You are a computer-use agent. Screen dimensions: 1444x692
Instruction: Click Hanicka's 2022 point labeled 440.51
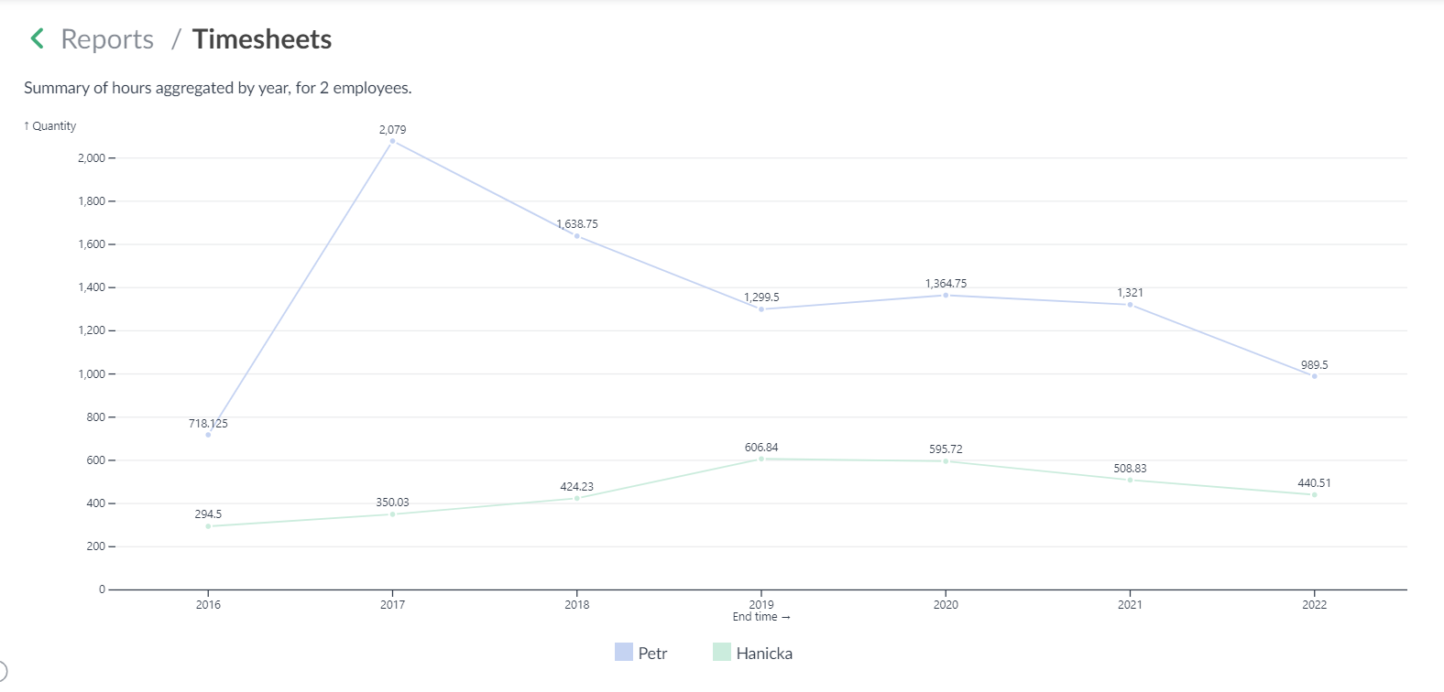pos(1314,494)
